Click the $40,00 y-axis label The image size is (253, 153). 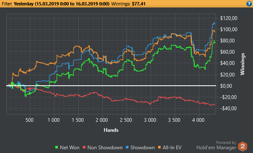[x=227, y=63]
